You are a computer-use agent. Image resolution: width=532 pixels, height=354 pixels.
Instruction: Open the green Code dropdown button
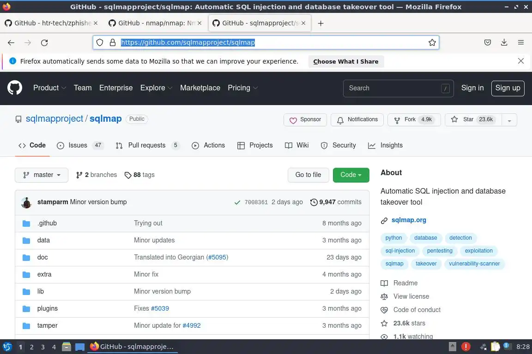(x=351, y=175)
